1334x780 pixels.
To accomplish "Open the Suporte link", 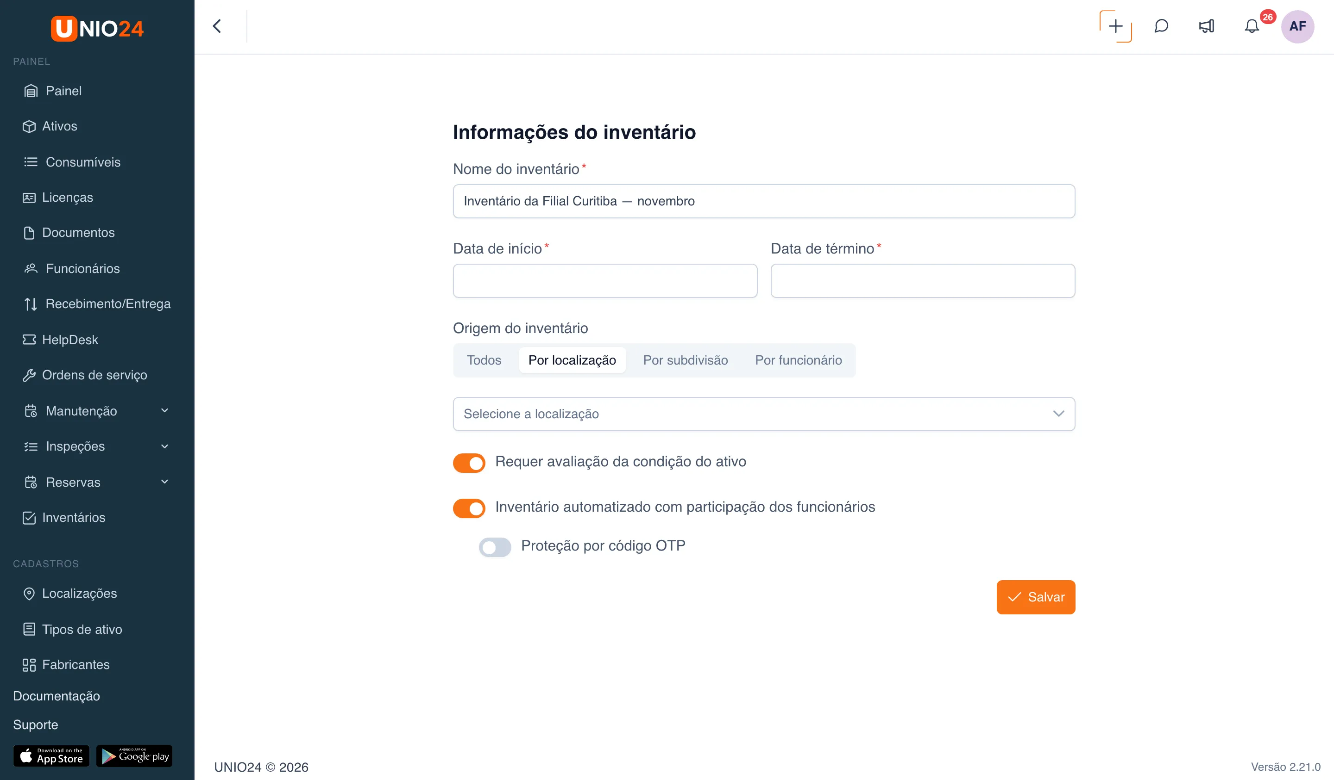I will [x=36, y=725].
